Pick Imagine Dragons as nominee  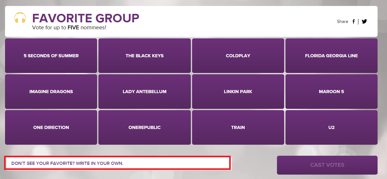(51, 92)
